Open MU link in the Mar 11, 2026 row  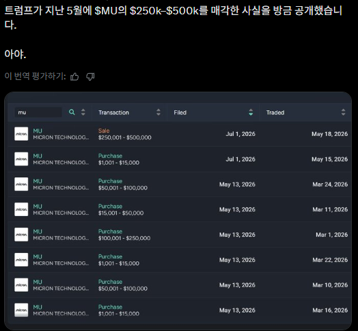click(x=38, y=207)
